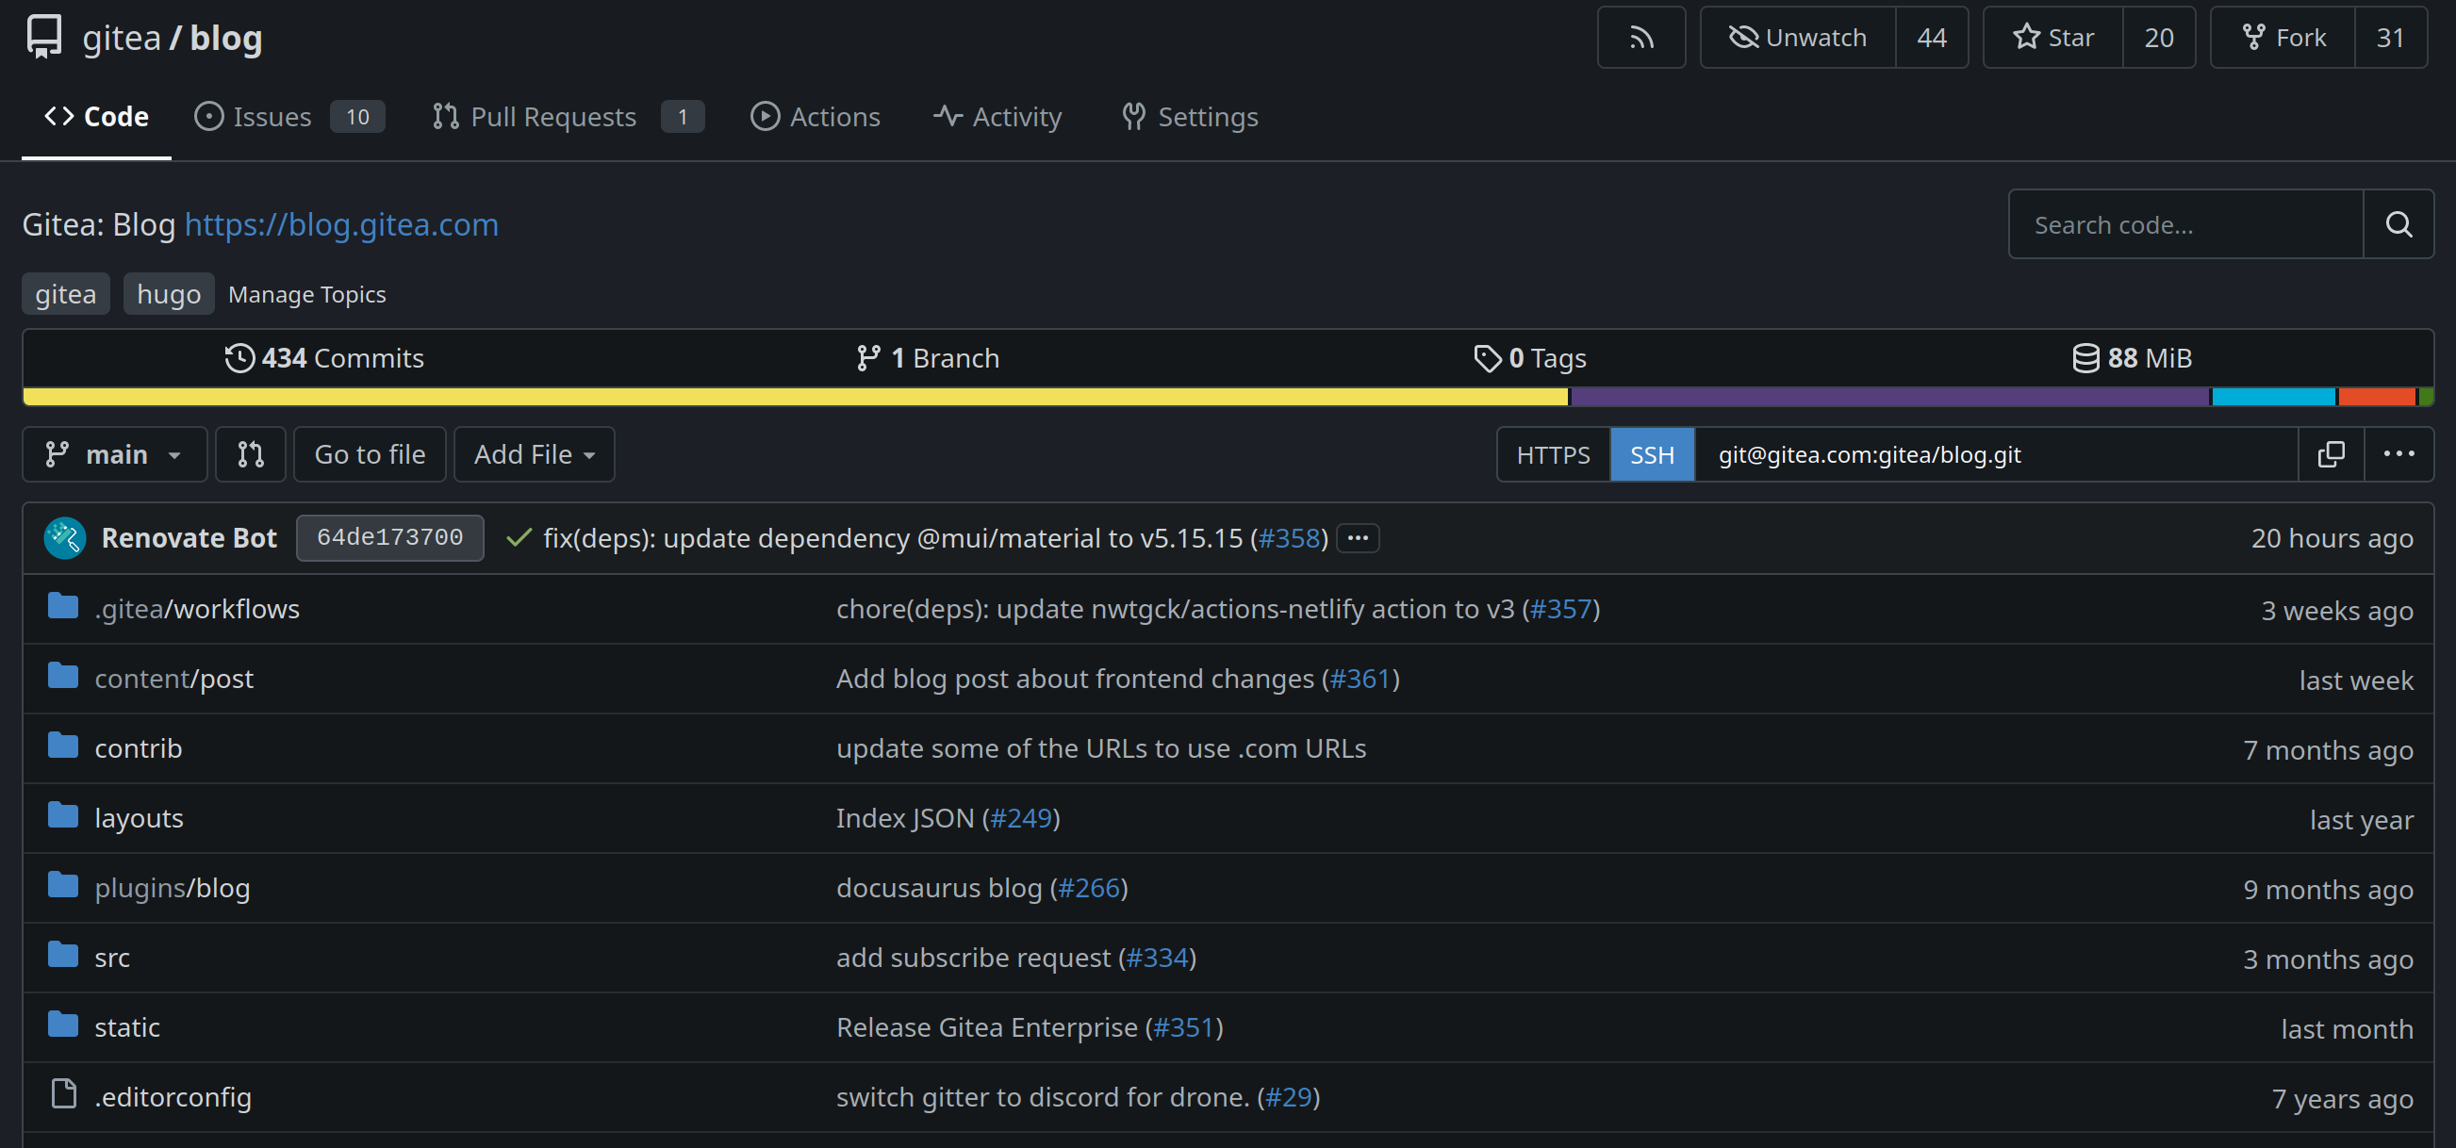Copy the clone URL with the copy icon
The height and width of the screenshot is (1148, 2456).
click(x=2331, y=454)
